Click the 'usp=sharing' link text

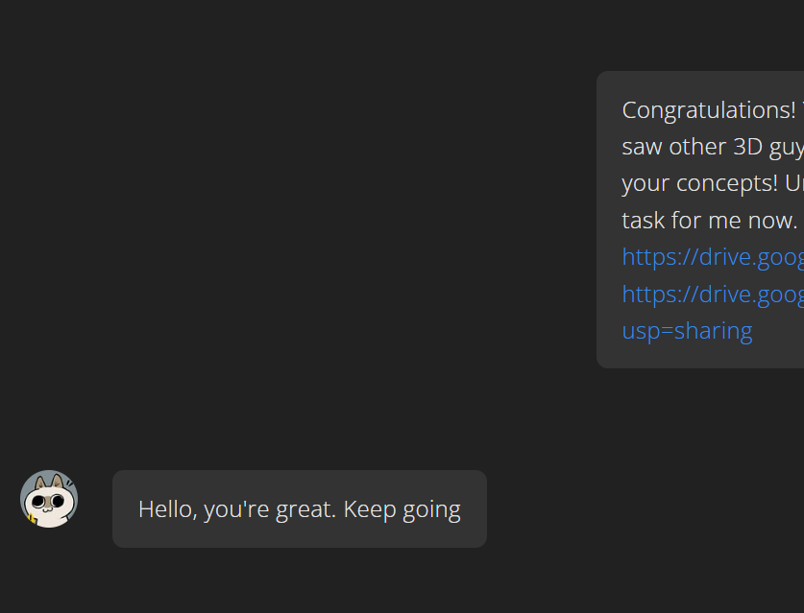(687, 331)
